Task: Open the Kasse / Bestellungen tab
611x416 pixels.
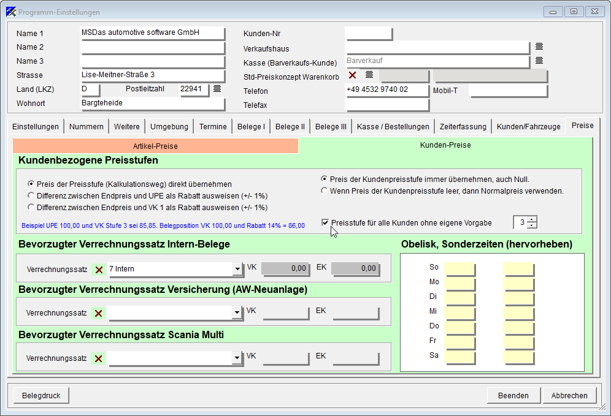Action: pos(393,126)
